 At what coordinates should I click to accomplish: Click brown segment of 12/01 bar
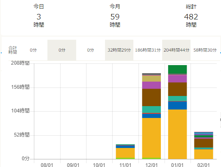[152, 97]
